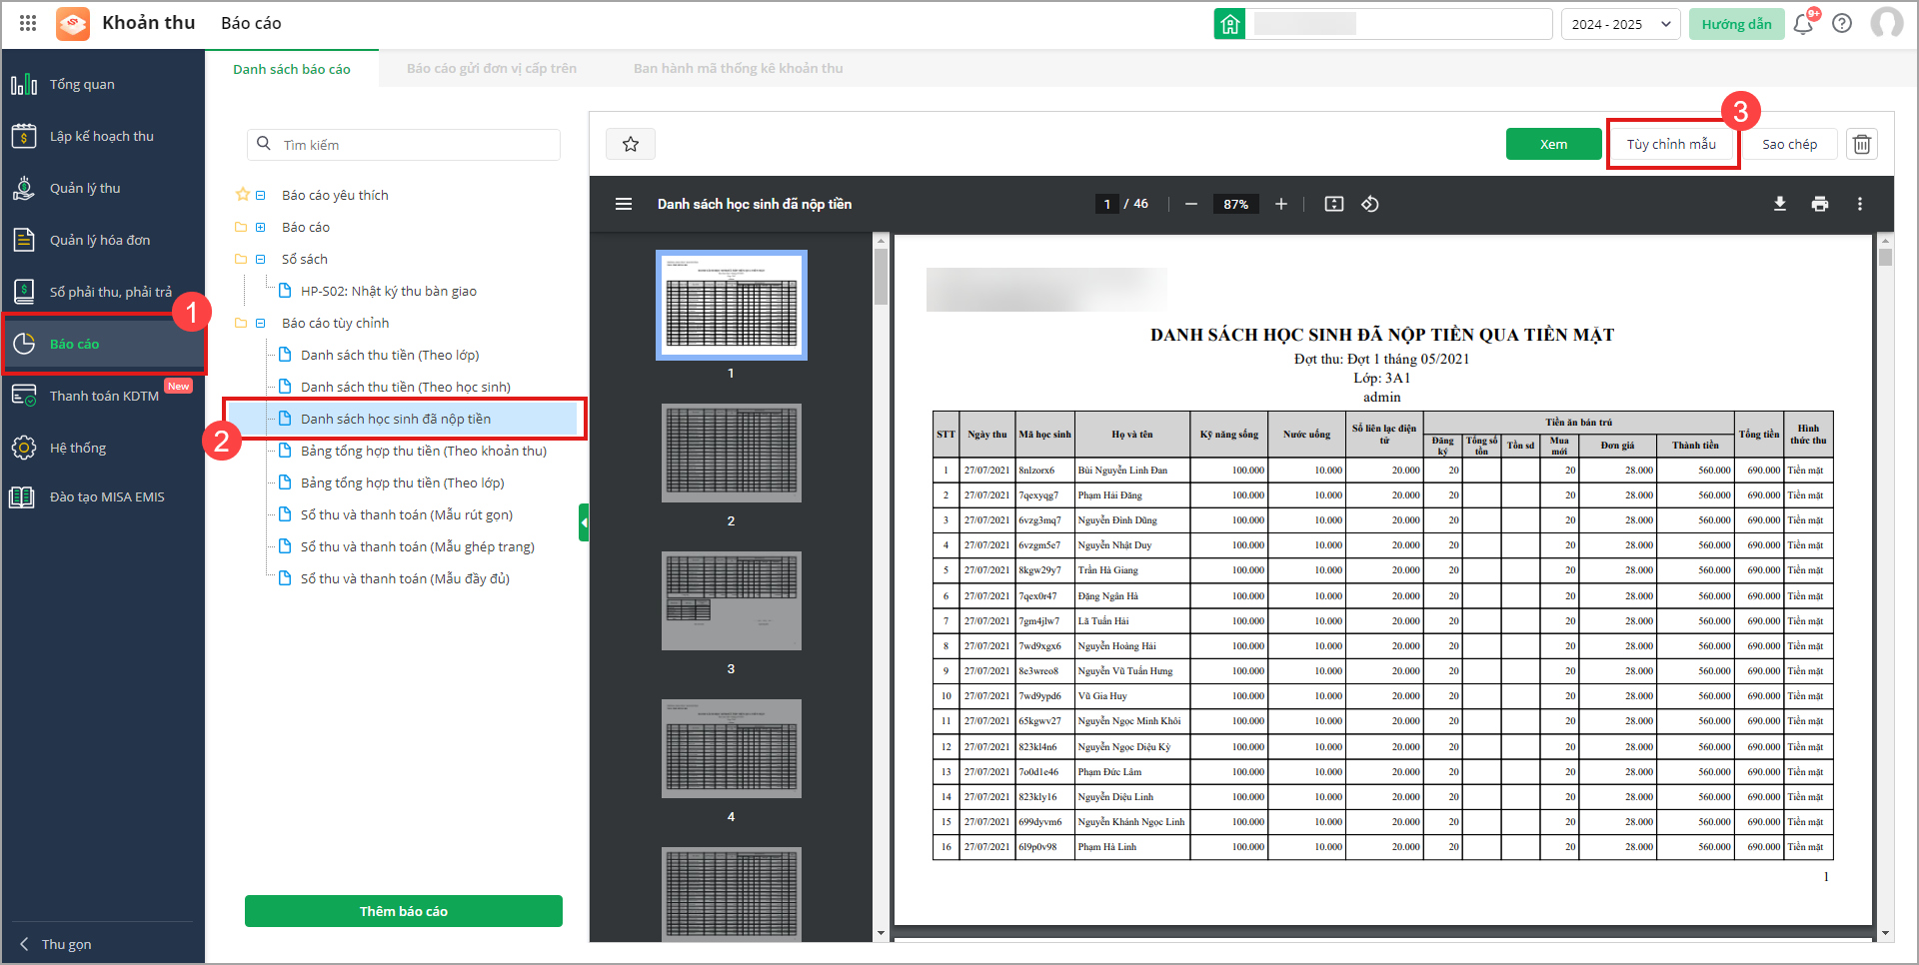Expand the Báo cáo folder
1919x965 pixels.
261,227
